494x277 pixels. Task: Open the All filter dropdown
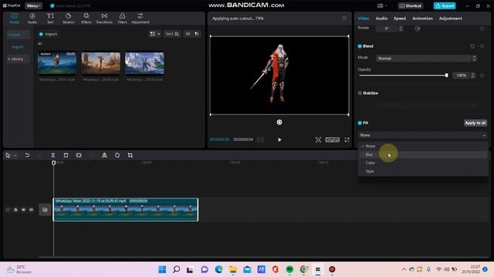(x=192, y=34)
